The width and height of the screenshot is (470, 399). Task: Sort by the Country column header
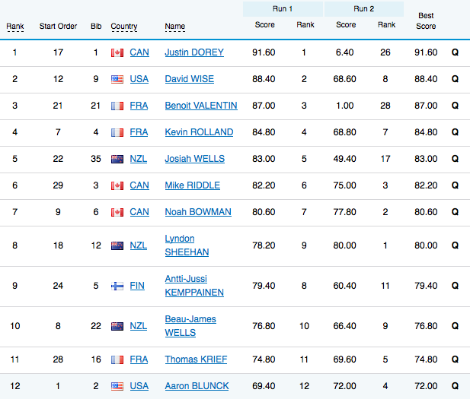[x=124, y=27]
